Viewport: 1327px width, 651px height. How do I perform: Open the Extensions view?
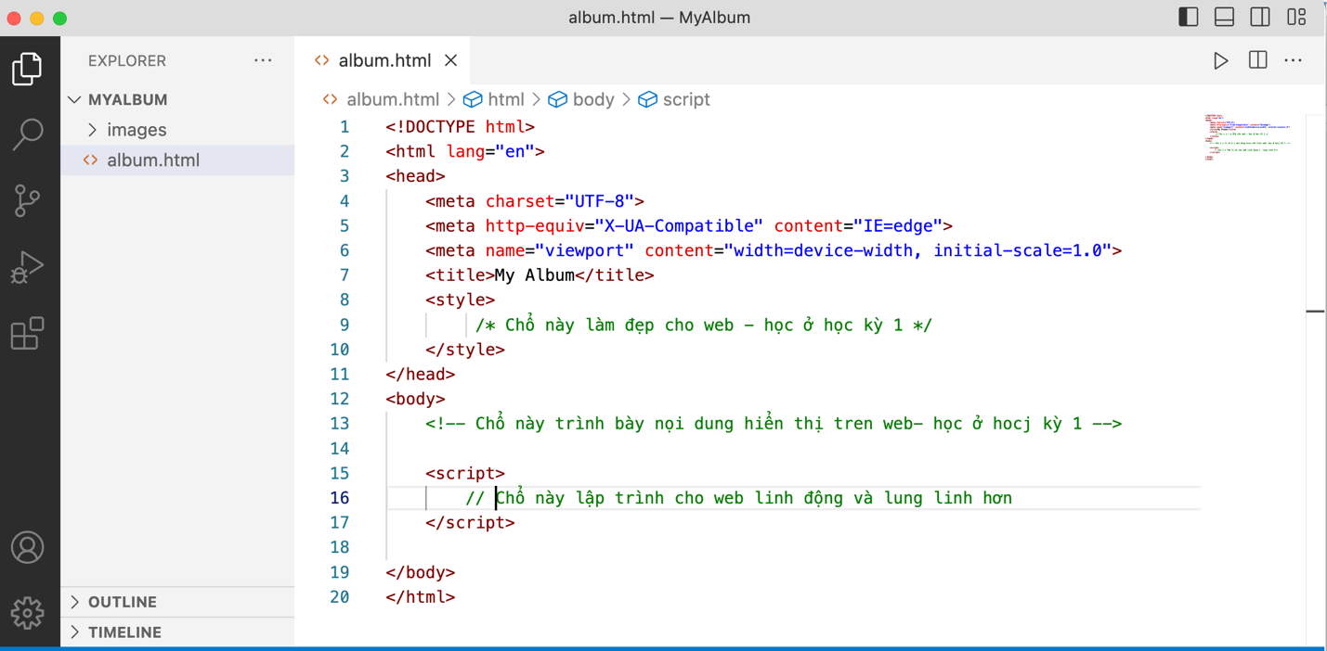tap(28, 334)
